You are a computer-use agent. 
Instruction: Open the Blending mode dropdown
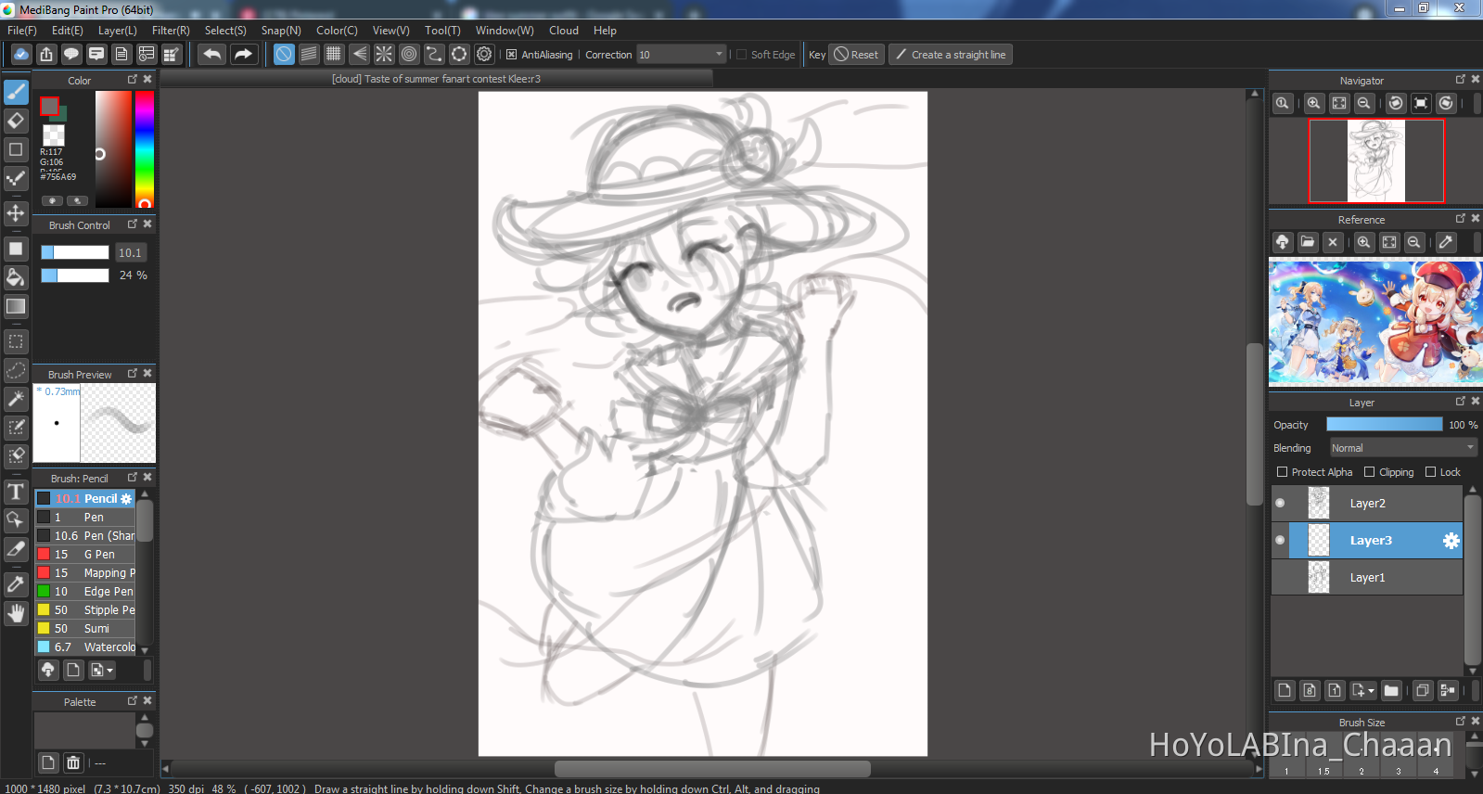[1402, 448]
